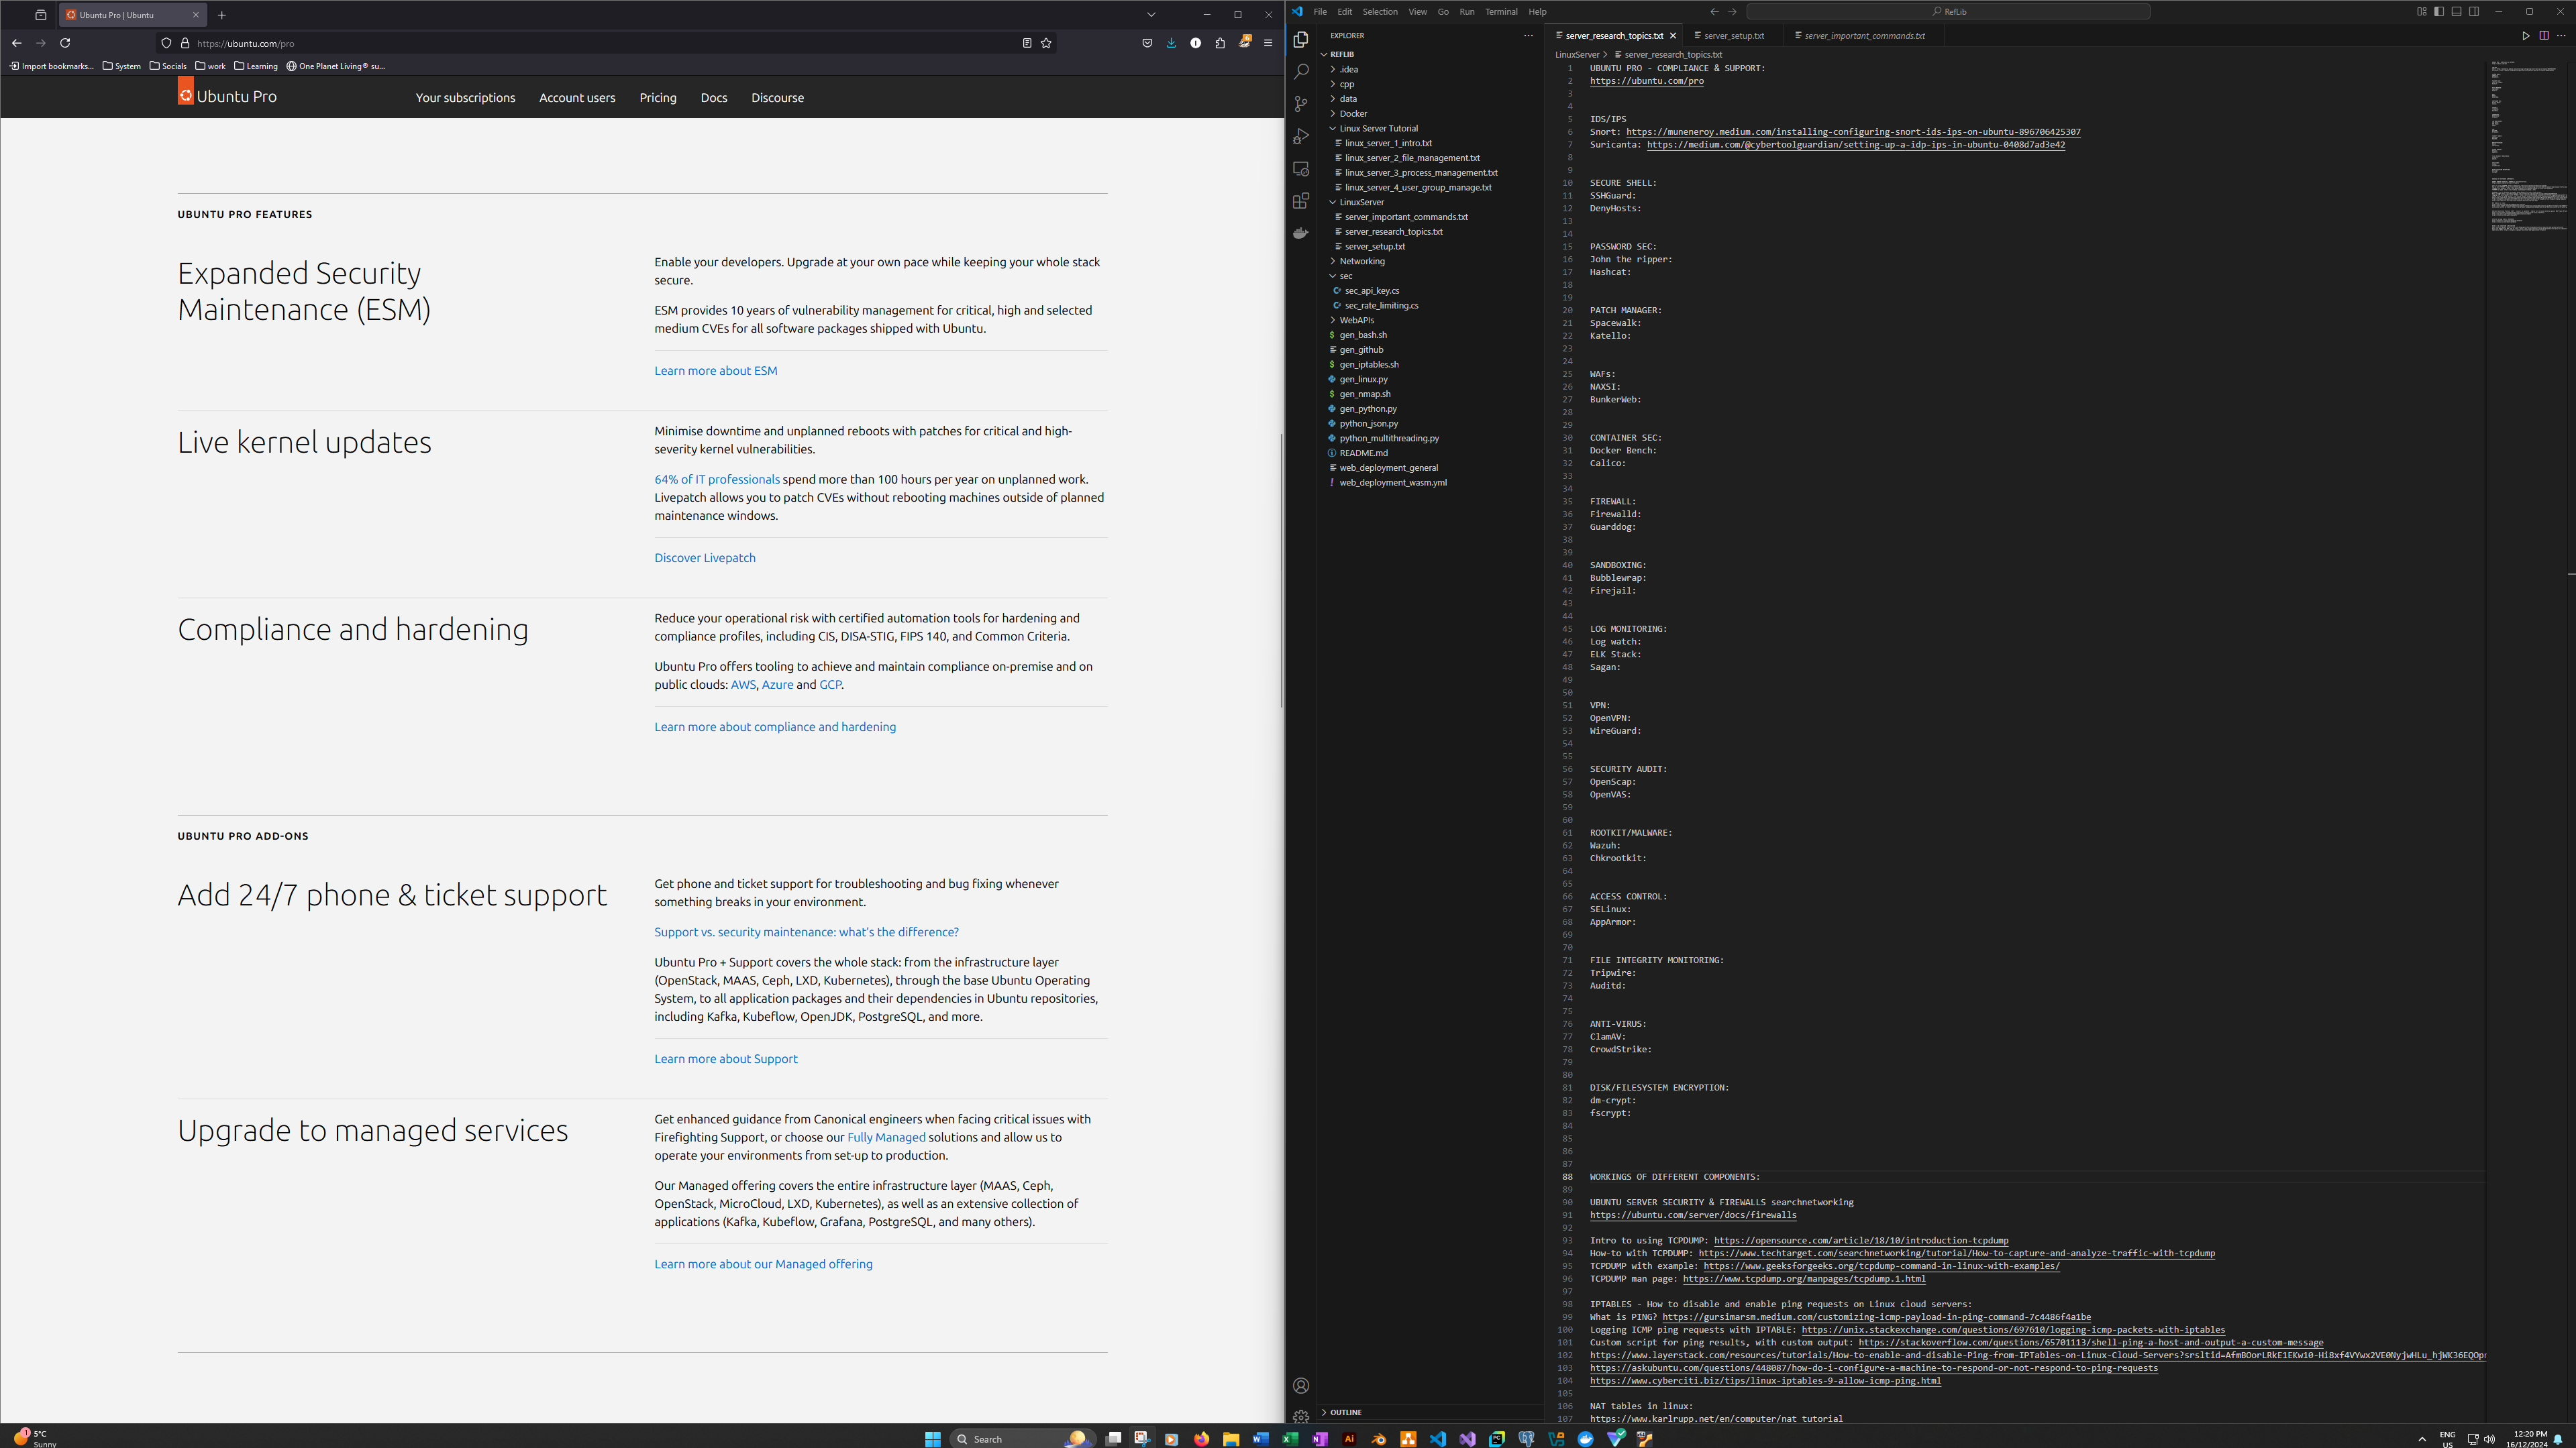The width and height of the screenshot is (2576, 1448).
Task: Go back in Firefox
Action: point(17,43)
